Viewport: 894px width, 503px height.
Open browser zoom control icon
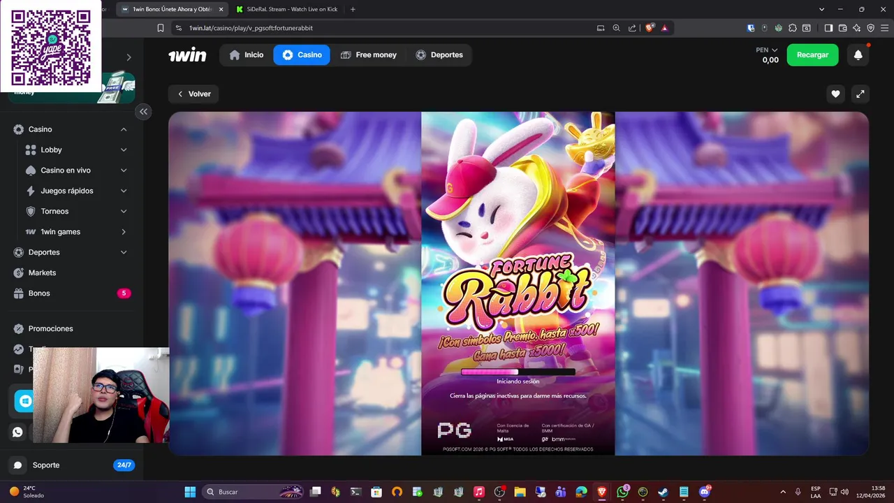tap(616, 28)
